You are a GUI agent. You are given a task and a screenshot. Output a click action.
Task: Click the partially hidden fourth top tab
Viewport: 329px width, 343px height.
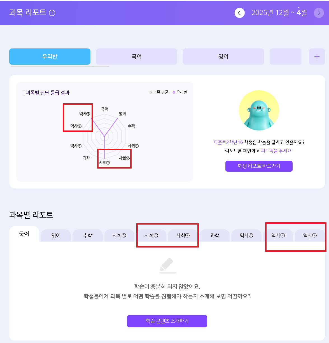286,57
